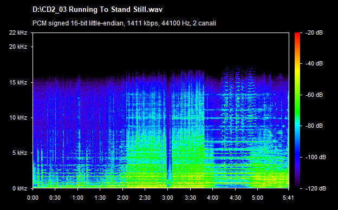Click the 5:41 end time label
The height and width of the screenshot is (210, 338).
(288, 198)
